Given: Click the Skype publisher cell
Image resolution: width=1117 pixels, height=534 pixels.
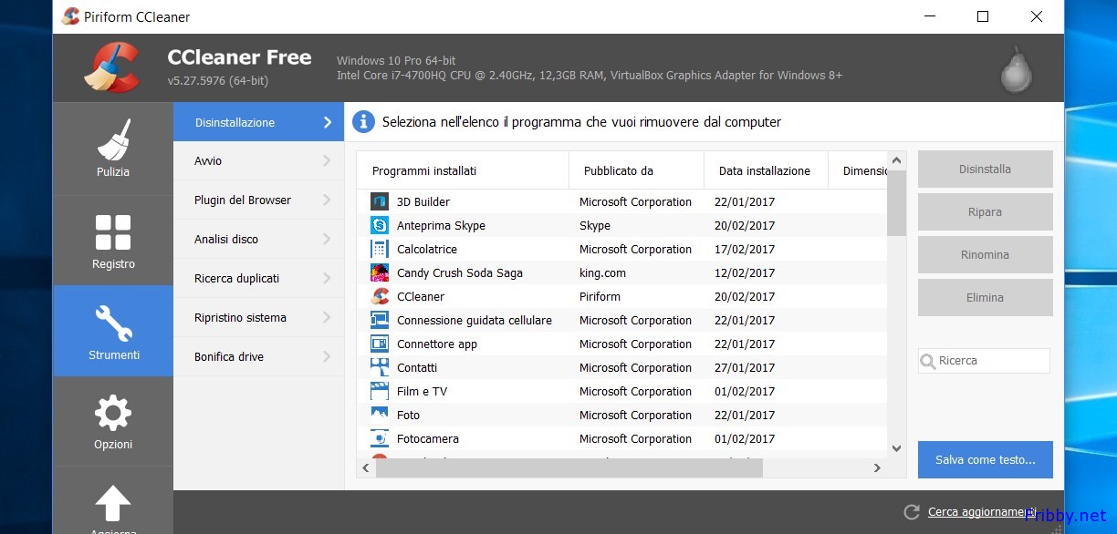Looking at the screenshot, I should pyautogui.click(x=595, y=225).
